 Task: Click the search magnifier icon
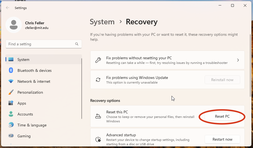coord(77,44)
